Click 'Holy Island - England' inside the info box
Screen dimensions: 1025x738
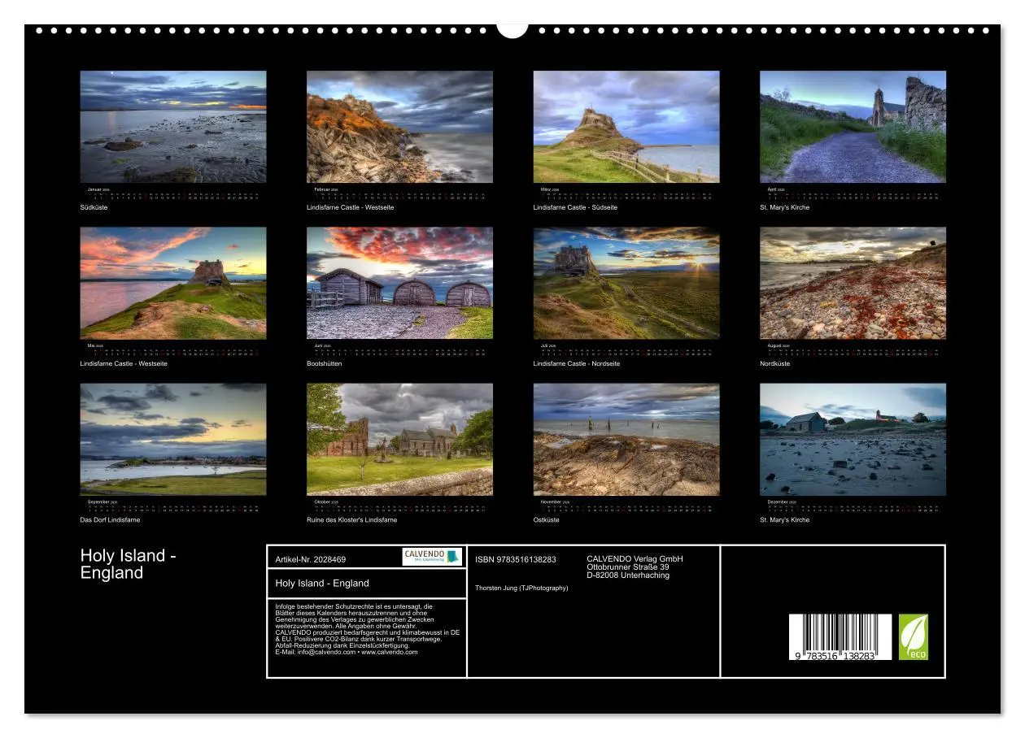322,583
